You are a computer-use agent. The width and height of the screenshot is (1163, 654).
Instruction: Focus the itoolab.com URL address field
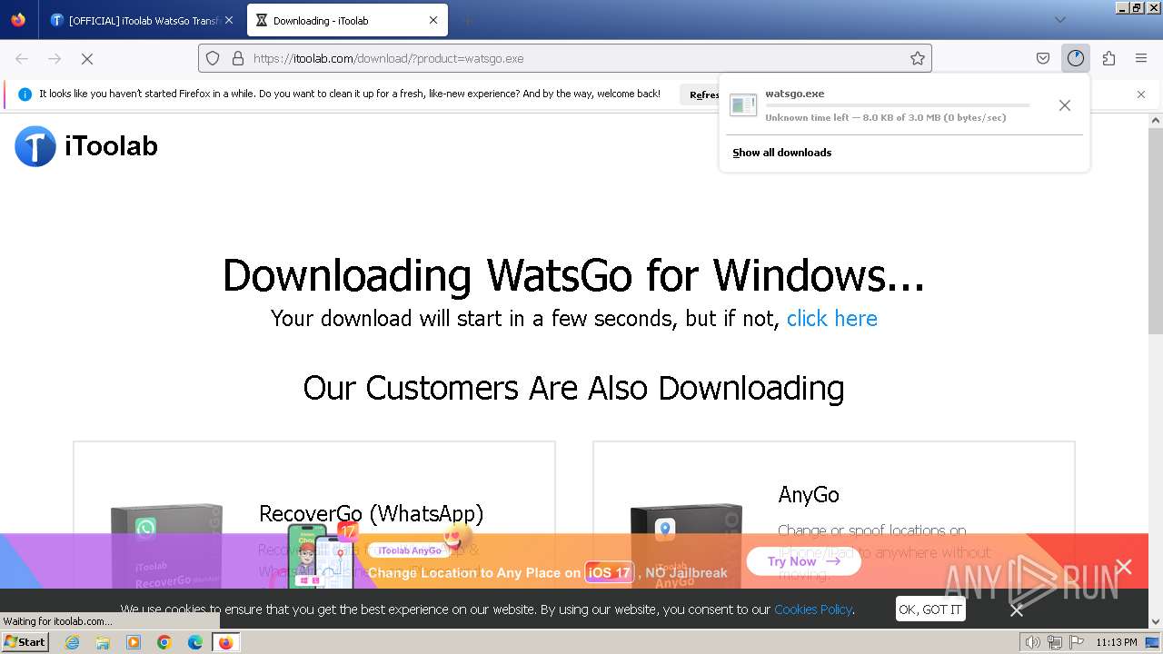coord(563,58)
